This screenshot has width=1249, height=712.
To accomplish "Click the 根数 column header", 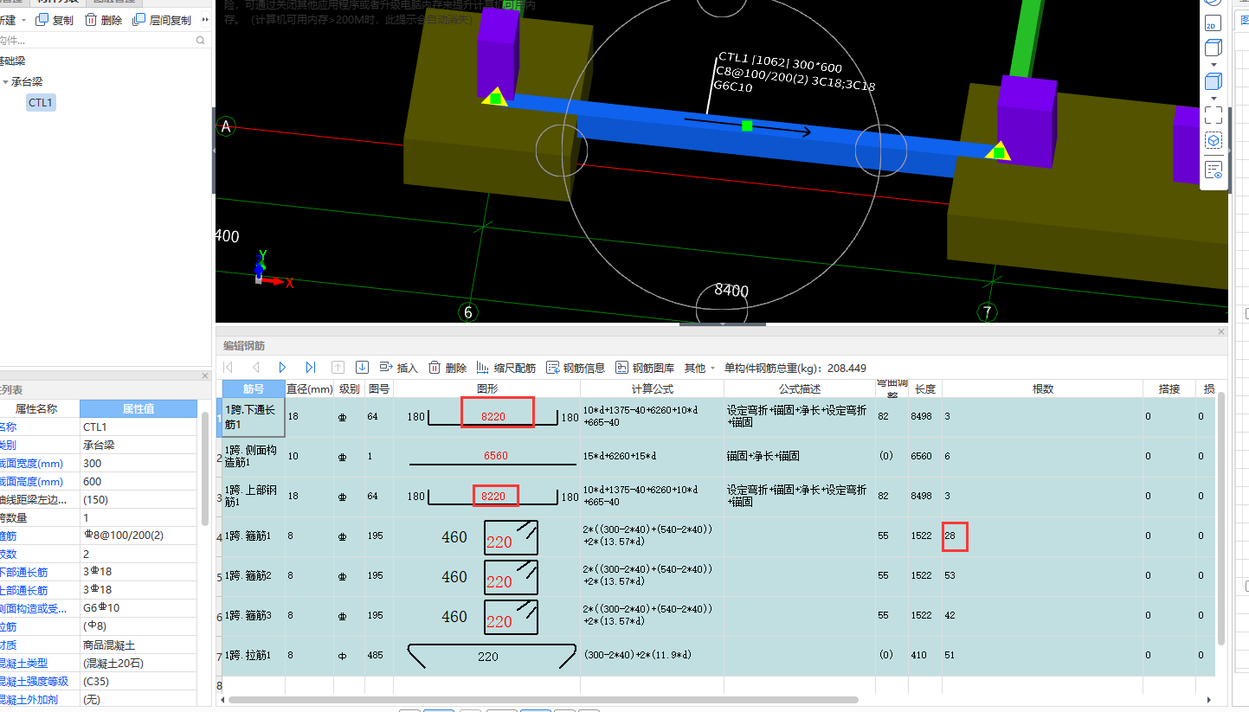I will [1042, 389].
